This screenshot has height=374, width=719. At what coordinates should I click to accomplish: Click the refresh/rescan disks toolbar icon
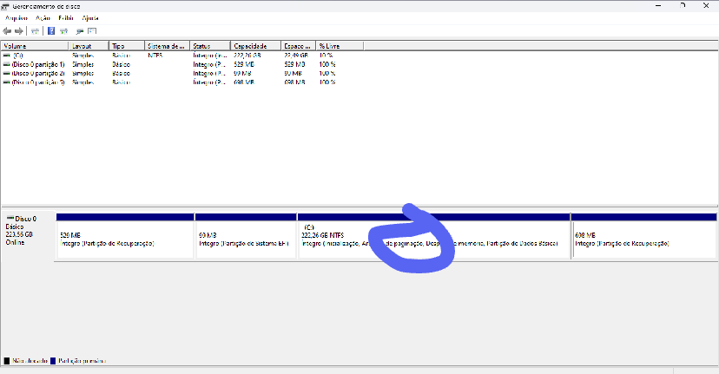[x=79, y=31]
